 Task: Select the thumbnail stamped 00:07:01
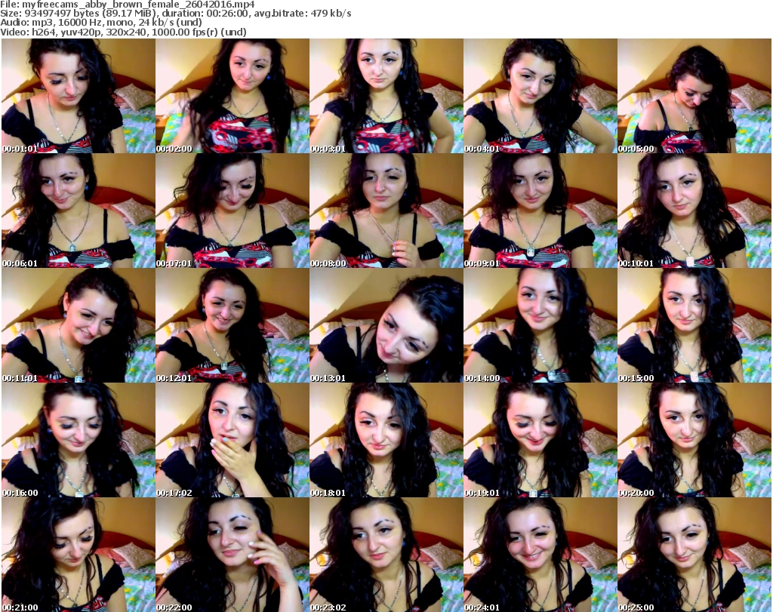[233, 211]
